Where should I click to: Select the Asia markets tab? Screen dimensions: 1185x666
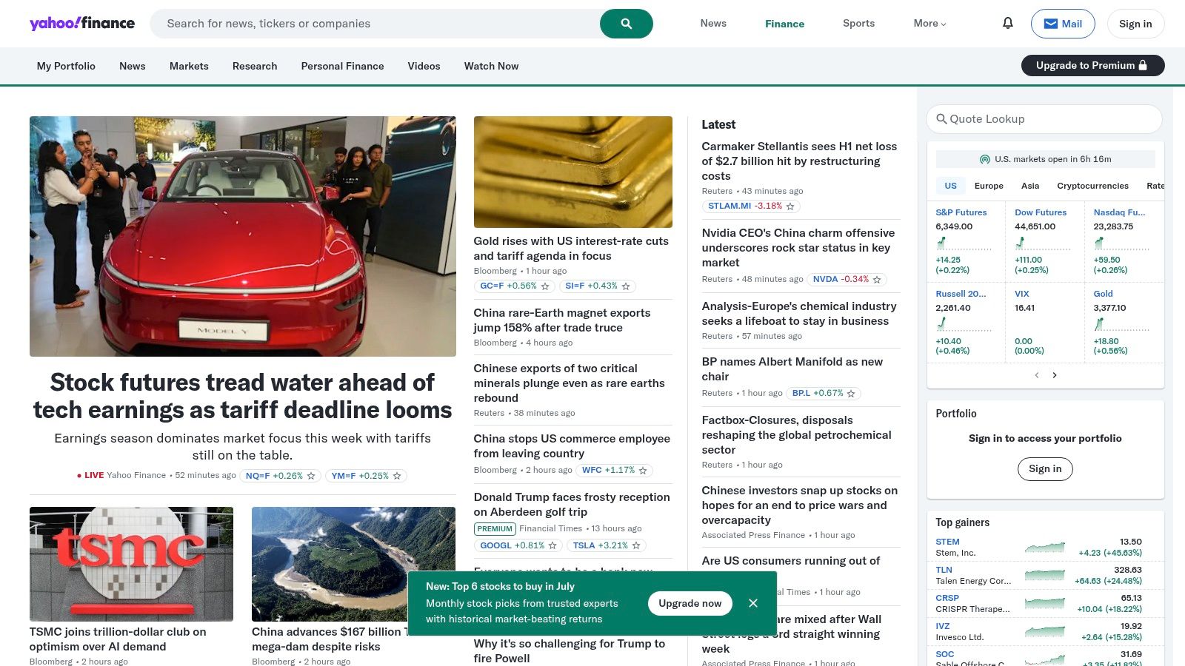coord(1030,186)
